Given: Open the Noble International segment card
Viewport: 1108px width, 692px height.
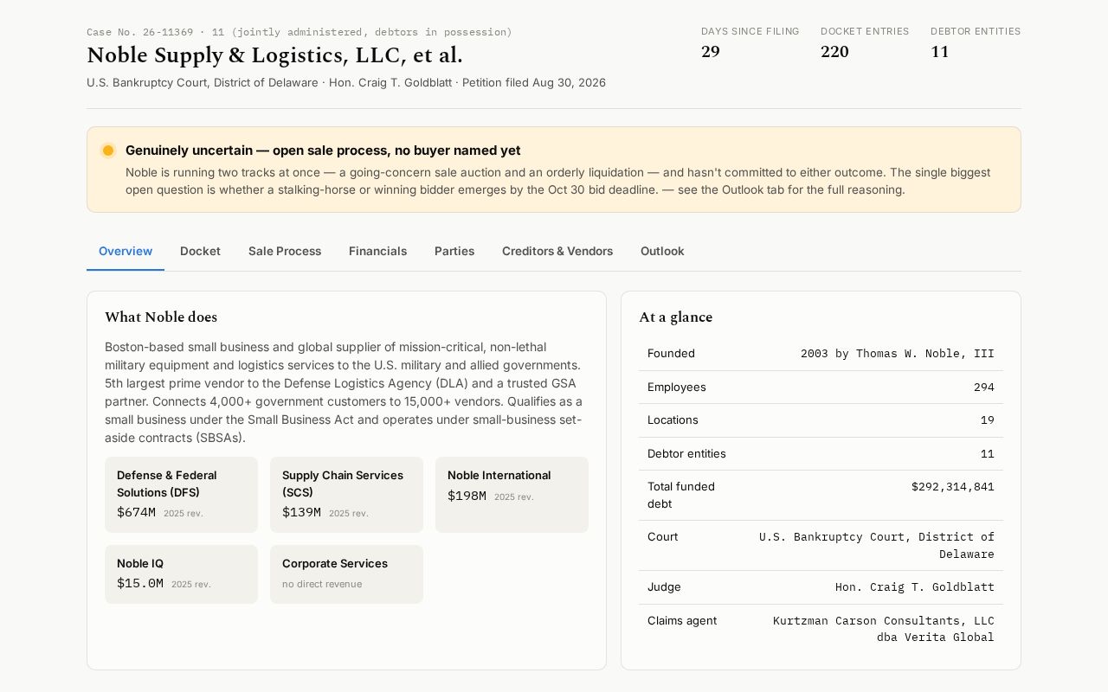Looking at the screenshot, I should point(512,495).
